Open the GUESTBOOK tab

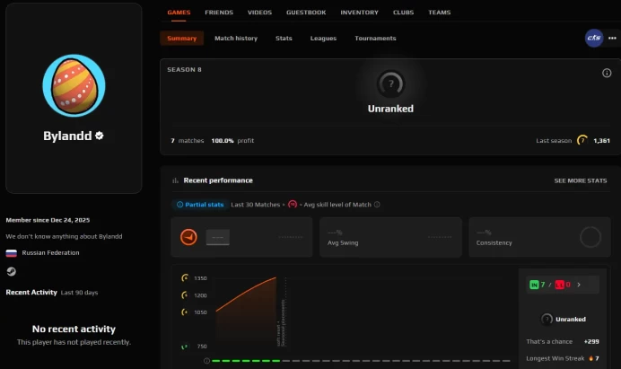point(306,13)
